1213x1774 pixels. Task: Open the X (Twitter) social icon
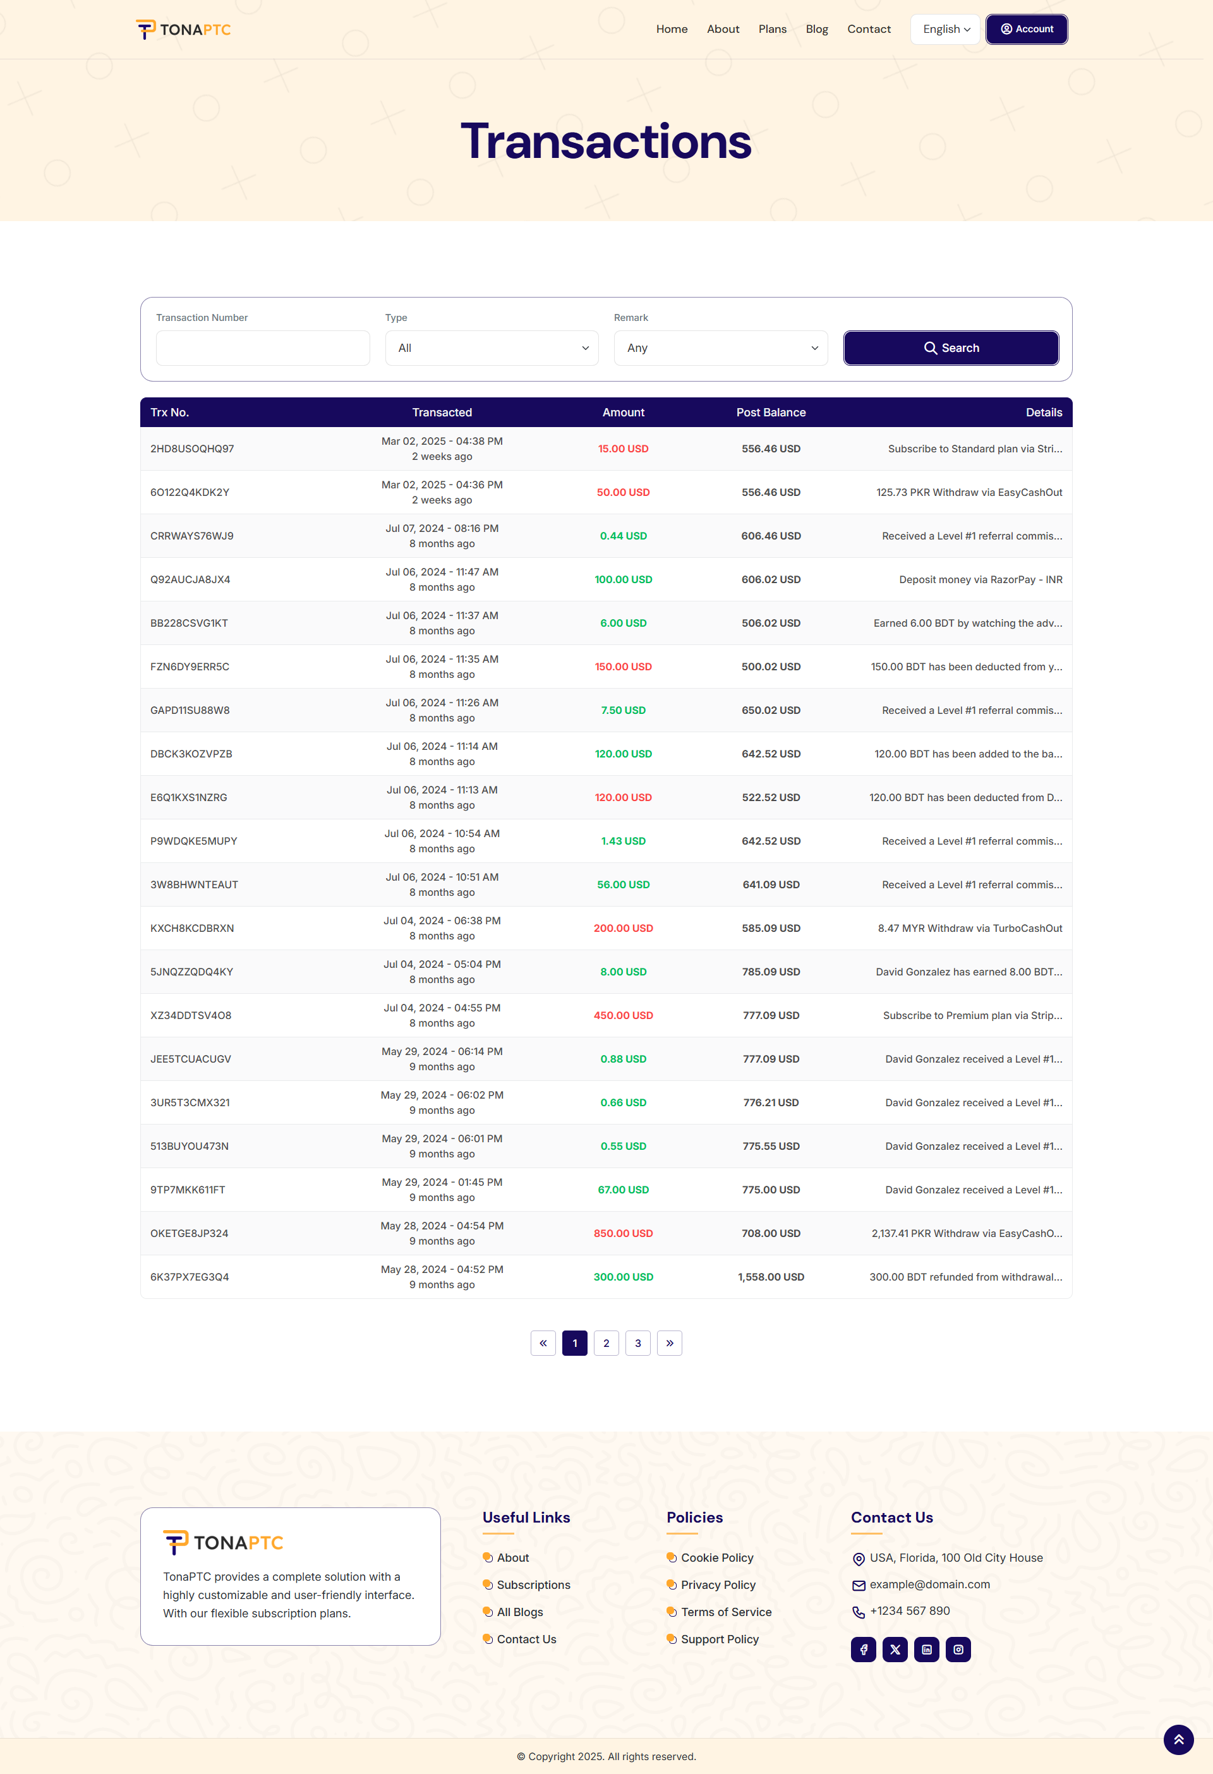(x=895, y=1650)
